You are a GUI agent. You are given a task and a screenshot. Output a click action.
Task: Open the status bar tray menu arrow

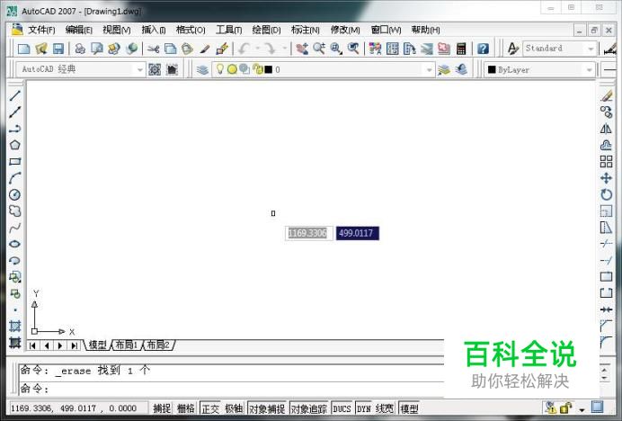tap(582, 409)
